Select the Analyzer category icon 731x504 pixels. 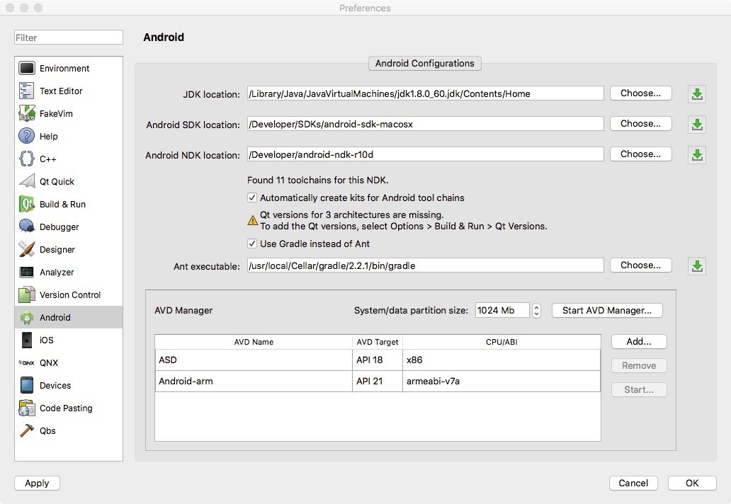coord(27,272)
